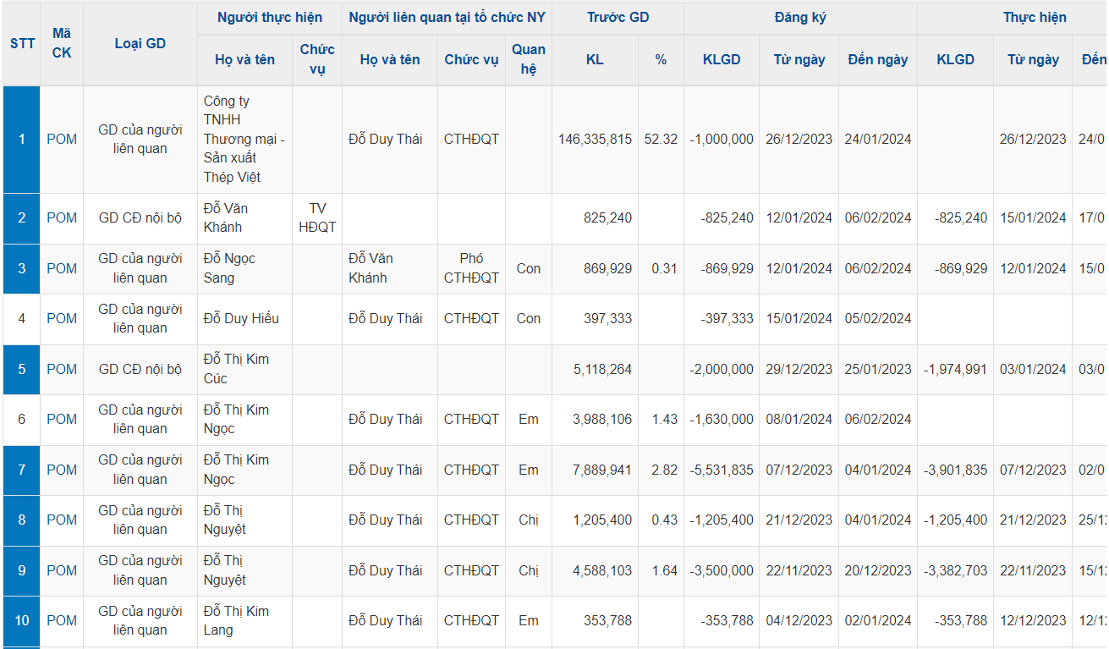
Task: Select the Đăng ký header group
Action: pos(799,18)
